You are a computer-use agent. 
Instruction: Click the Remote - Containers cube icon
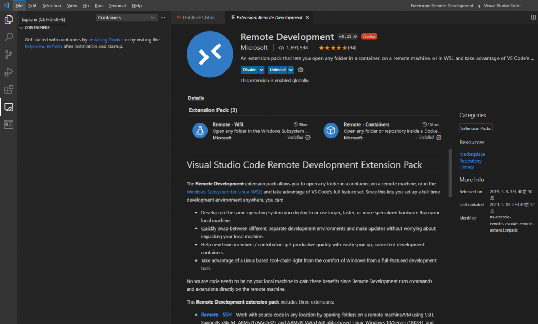coord(331,131)
